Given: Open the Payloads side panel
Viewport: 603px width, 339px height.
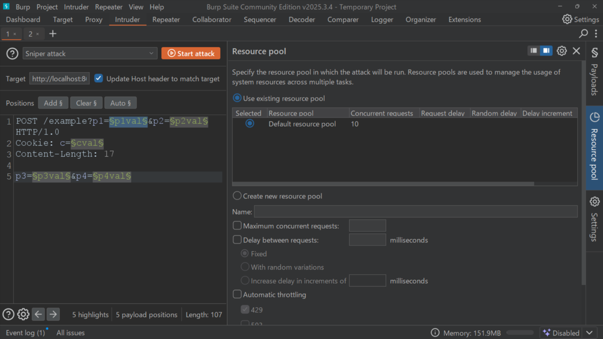Looking at the screenshot, I should (594, 73).
